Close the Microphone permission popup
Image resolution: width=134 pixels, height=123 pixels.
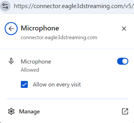coord(124,29)
